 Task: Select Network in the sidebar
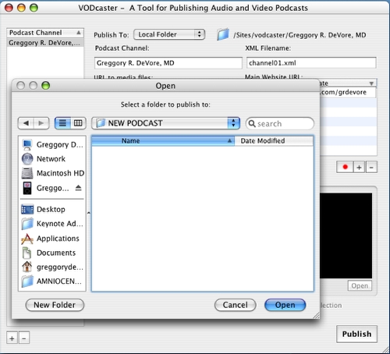click(52, 159)
